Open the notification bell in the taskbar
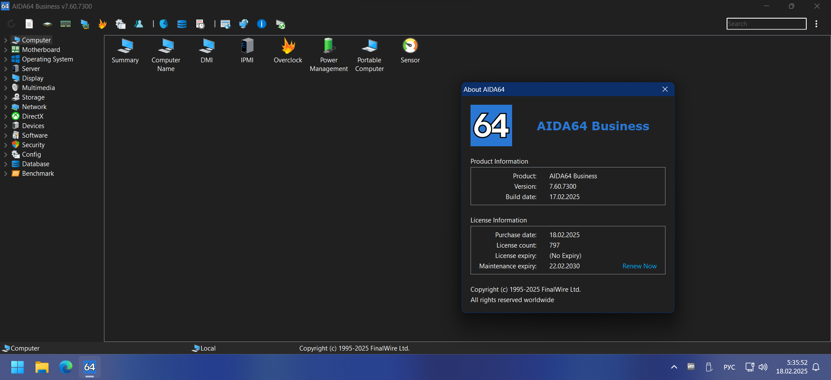Viewport: 831px width, 380px height. coord(816,367)
